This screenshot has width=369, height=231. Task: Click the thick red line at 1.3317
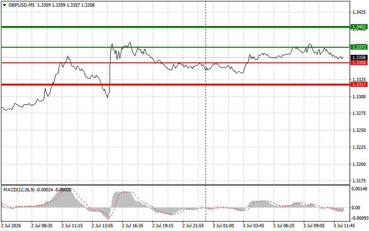tap(175, 85)
